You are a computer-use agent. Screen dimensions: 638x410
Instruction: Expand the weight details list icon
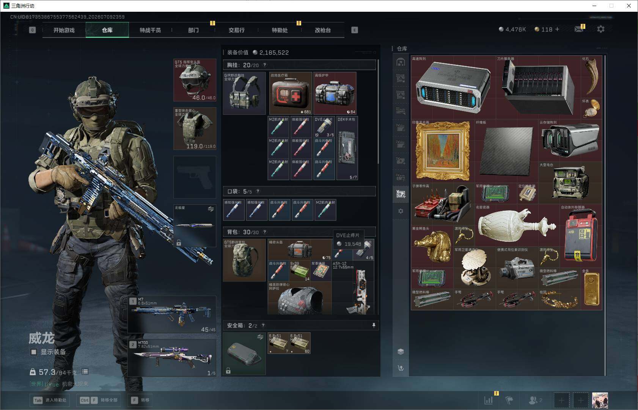pos(85,372)
